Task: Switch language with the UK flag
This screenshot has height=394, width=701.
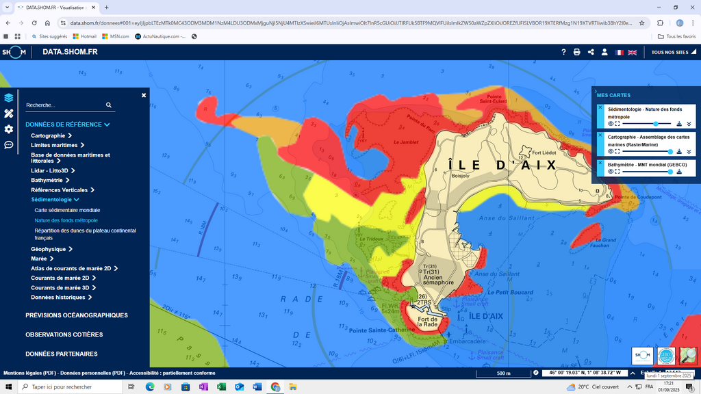Action: pyautogui.click(x=632, y=52)
